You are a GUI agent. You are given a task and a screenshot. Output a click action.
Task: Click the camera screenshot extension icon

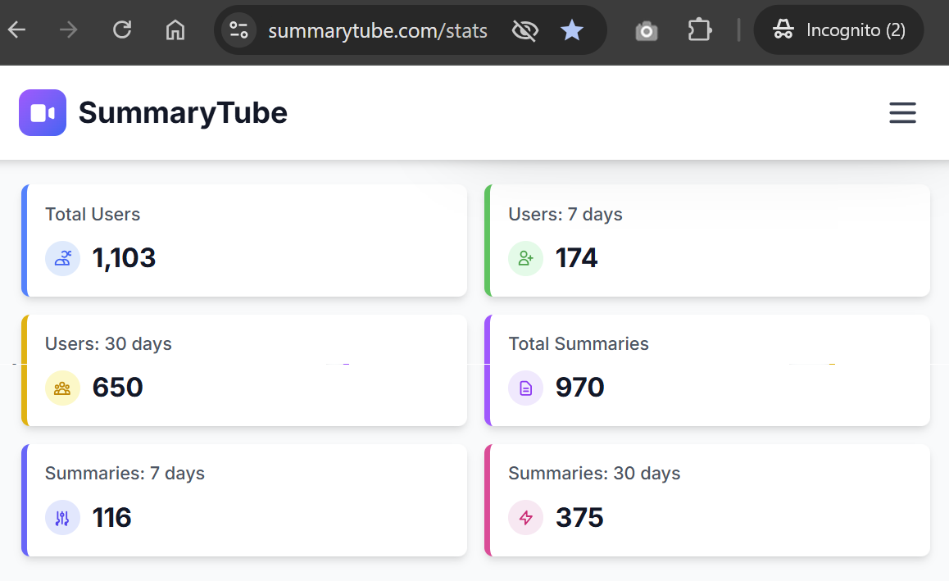coord(647,31)
